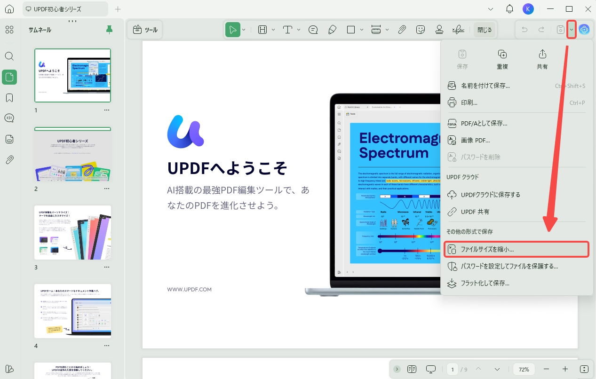Select フラット化して保存... menu entry
This screenshot has height=379, width=596.
pyautogui.click(x=517, y=283)
